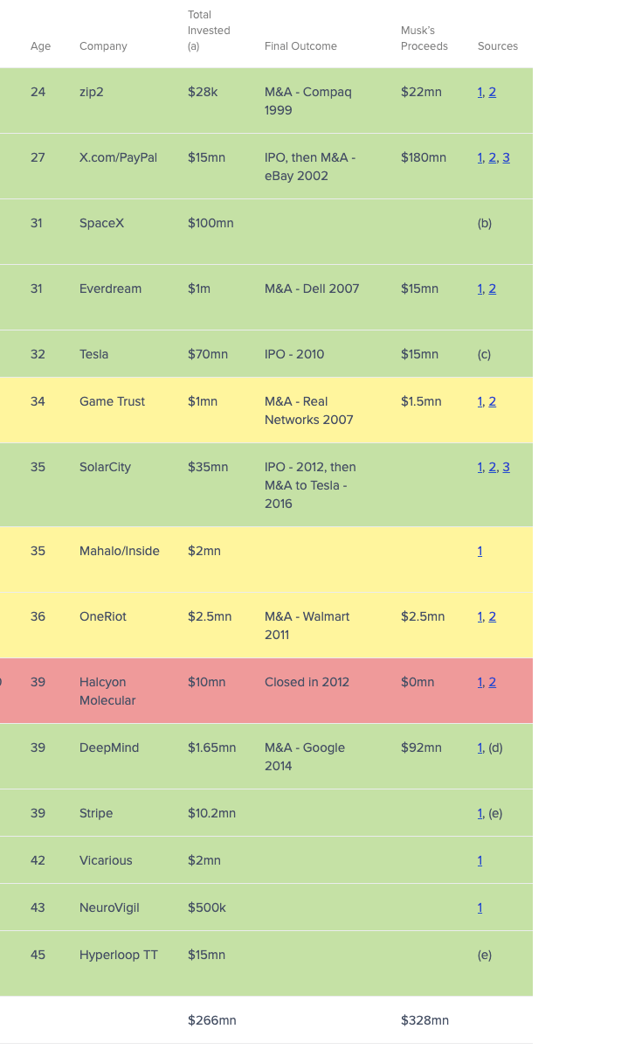Open source link 3 for X.com/PayPal
Image resolution: width=635 pixels, height=1050 pixels.
(506, 157)
